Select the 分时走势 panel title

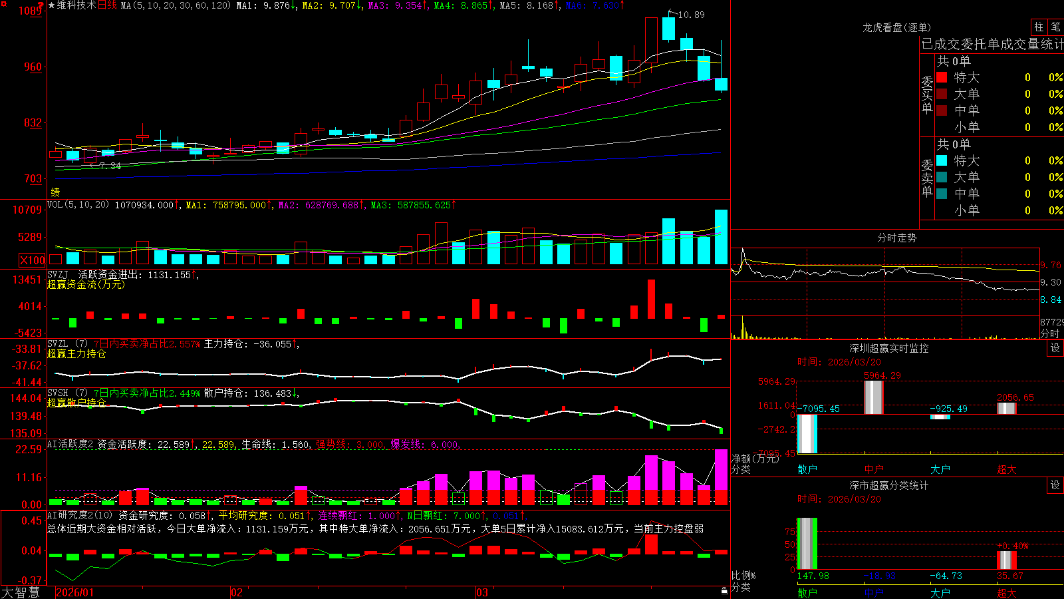[x=896, y=238]
